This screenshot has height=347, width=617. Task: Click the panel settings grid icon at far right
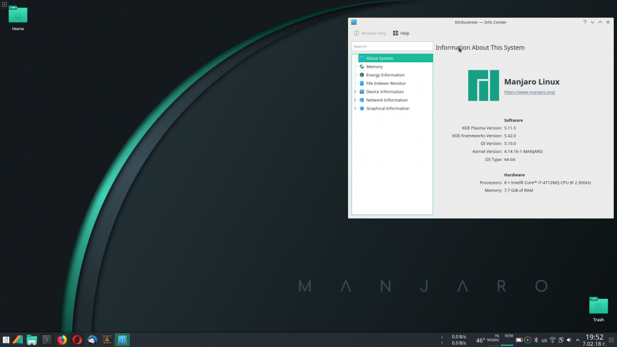(x=611, y=340)
